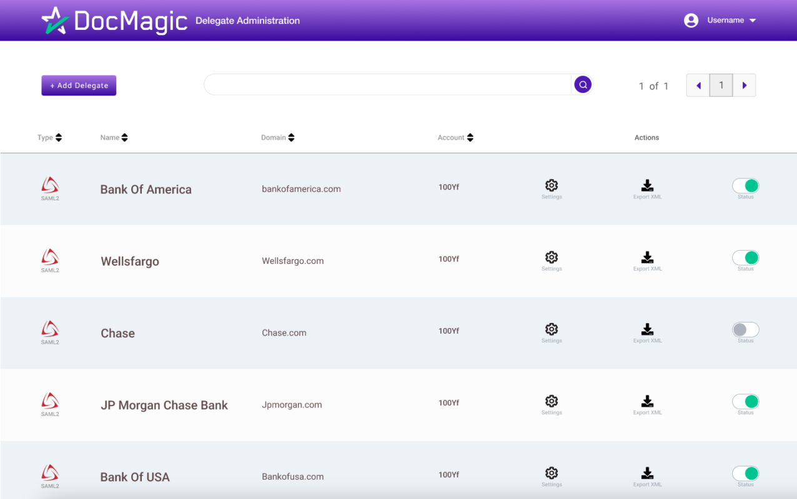Viewport: 797px width, 499px height.
Task: Click the user avatar icon
Action: tap(691, 21)
